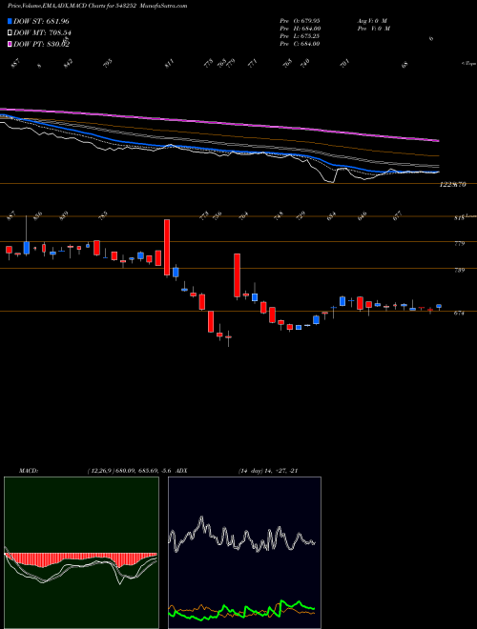Open the MACD histogram chart panel
The image size is (477, 629).
81,553
